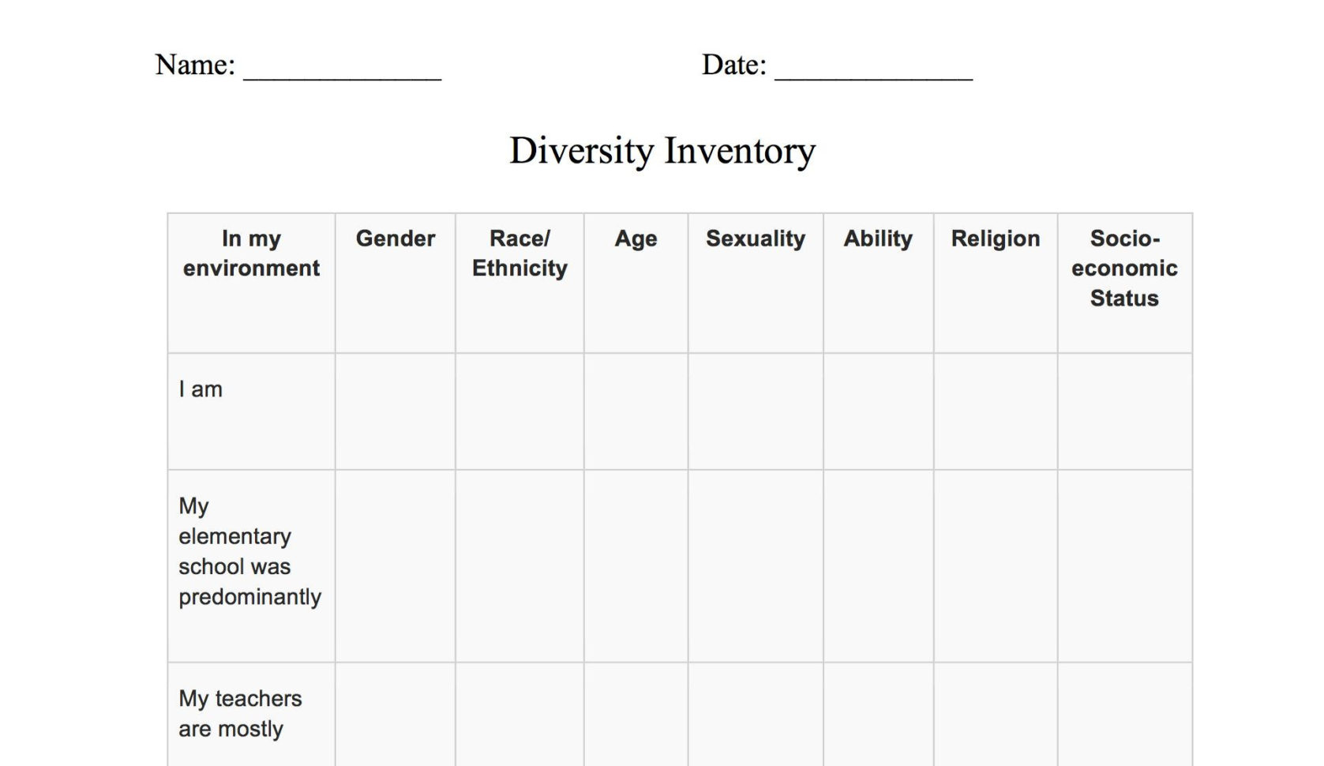Click the In my environment header cell
Viewport: 1324px width, 766px height.
(x=251, y=253)
